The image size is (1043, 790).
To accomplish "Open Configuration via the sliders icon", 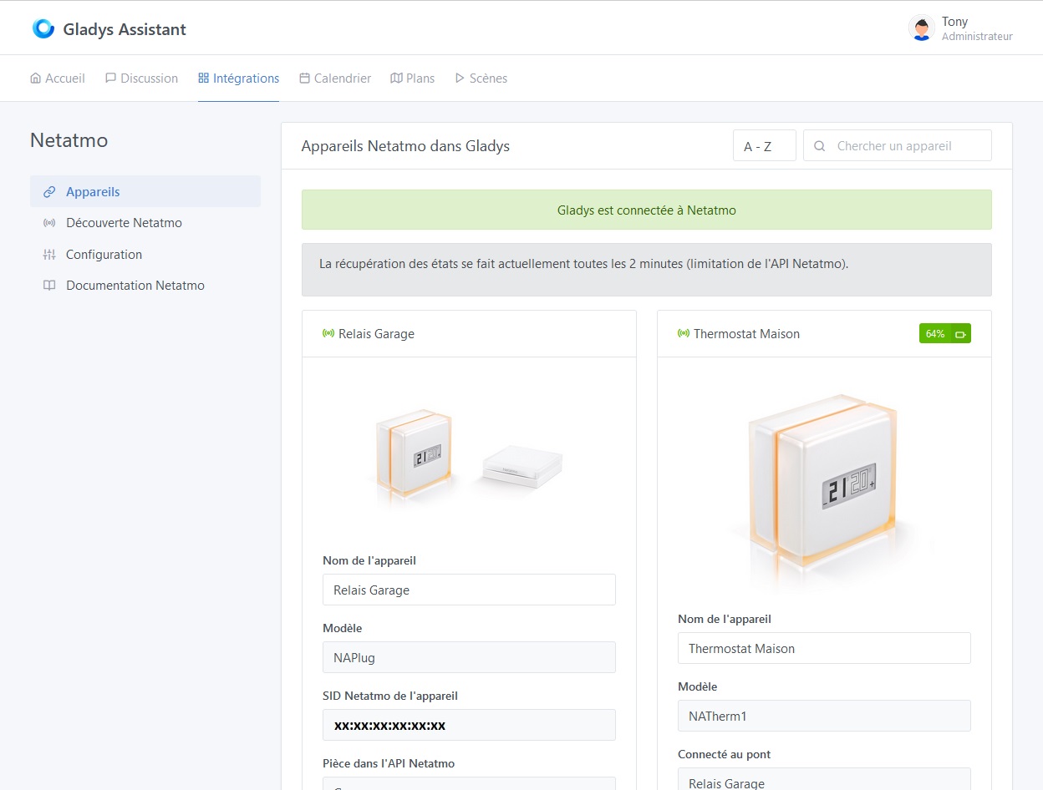I will pyautogui.click(x=48, y=254).
